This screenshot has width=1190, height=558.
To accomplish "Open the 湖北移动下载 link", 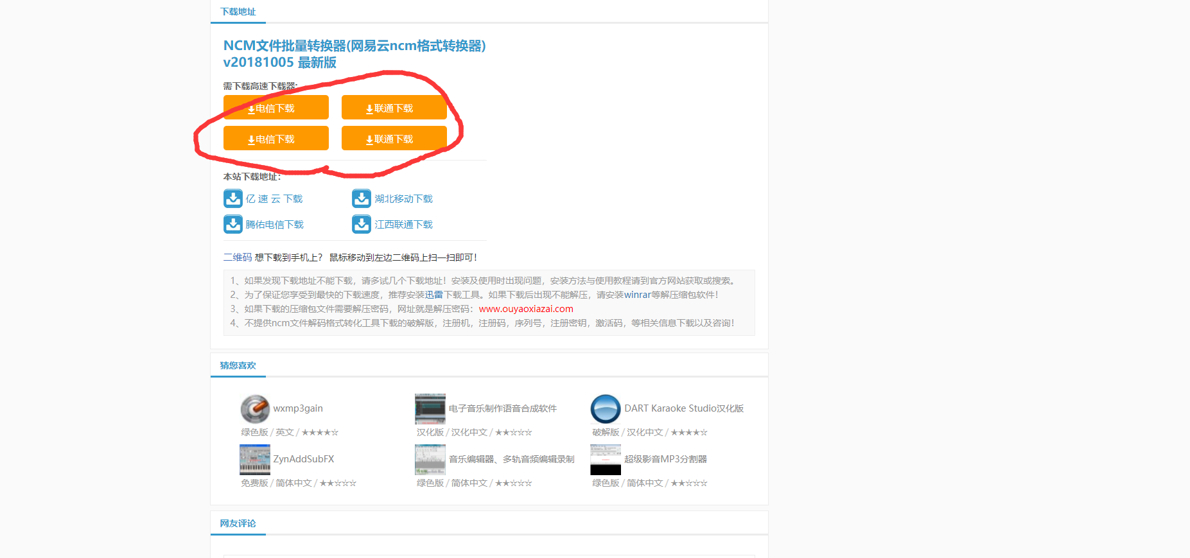I will click(x=404, y=199).
